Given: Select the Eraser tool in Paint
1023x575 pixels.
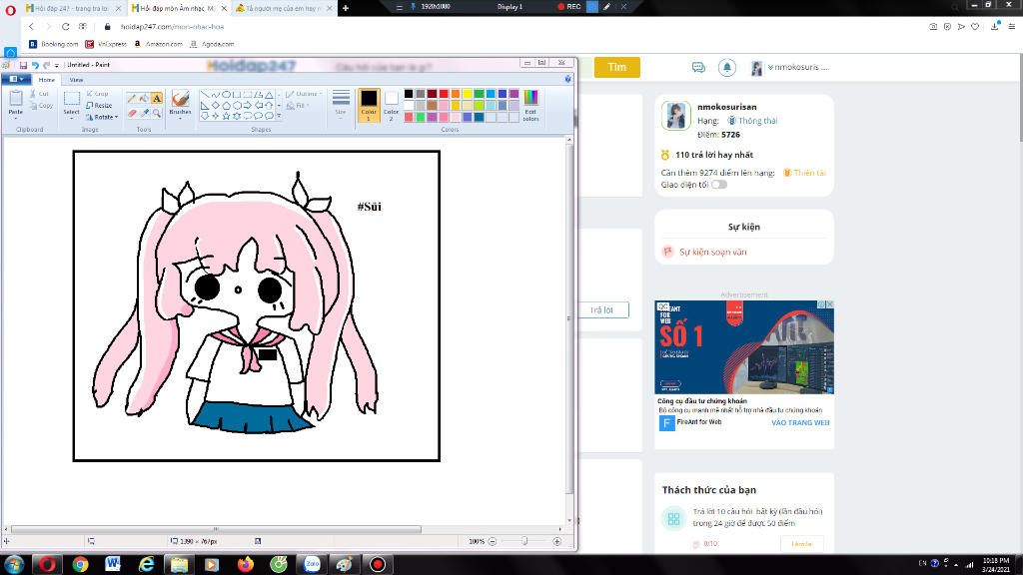Looking at the screenshot, I should [x=132, y=114].
